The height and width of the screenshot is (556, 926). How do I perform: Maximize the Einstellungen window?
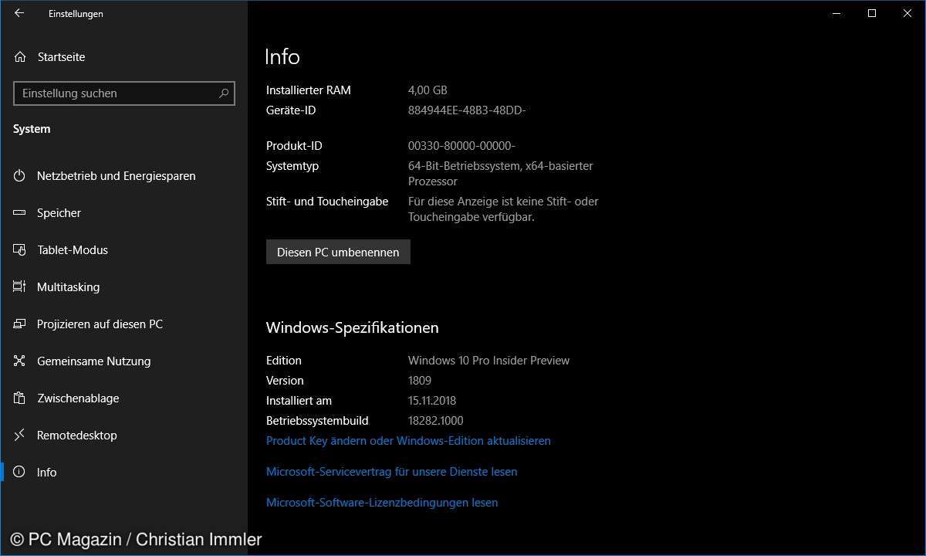[x=872, y=13]
